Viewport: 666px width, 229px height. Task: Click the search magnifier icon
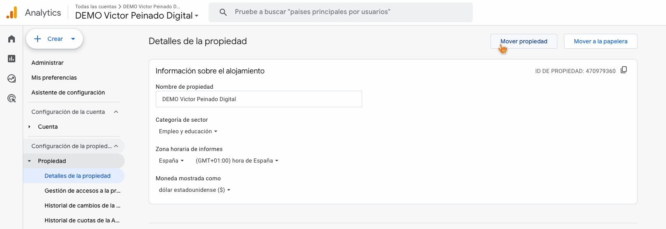223,12
